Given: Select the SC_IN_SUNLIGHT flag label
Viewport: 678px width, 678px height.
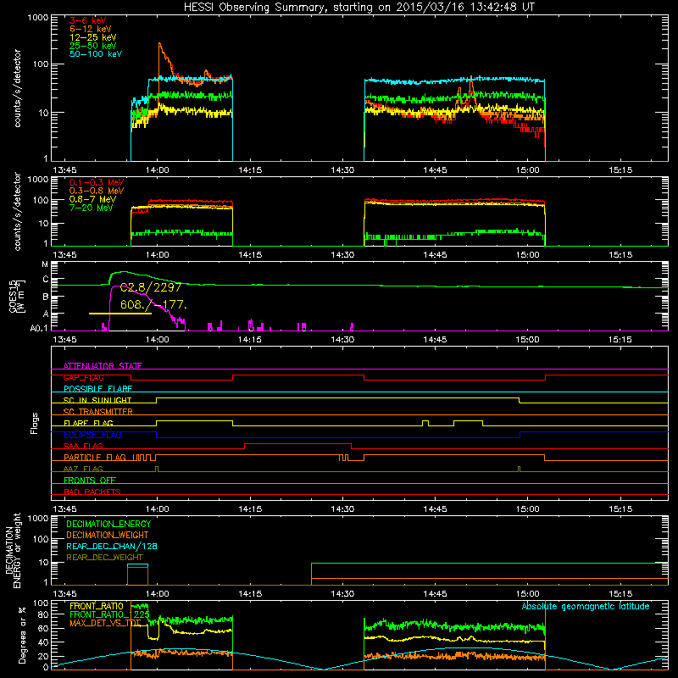Looking at the screenshot, I should (97, 400).
